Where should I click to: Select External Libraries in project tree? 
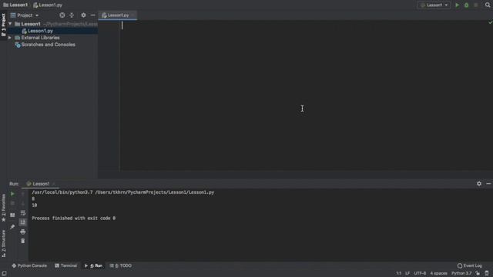click(40, 38)
